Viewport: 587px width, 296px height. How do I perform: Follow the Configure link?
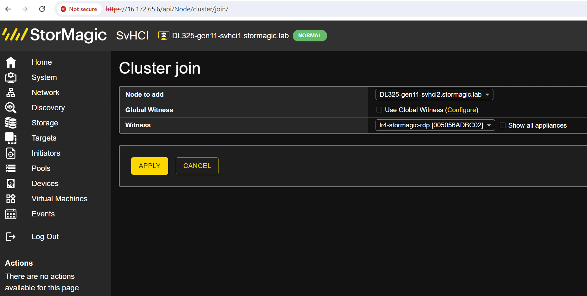tap(462, 110)
